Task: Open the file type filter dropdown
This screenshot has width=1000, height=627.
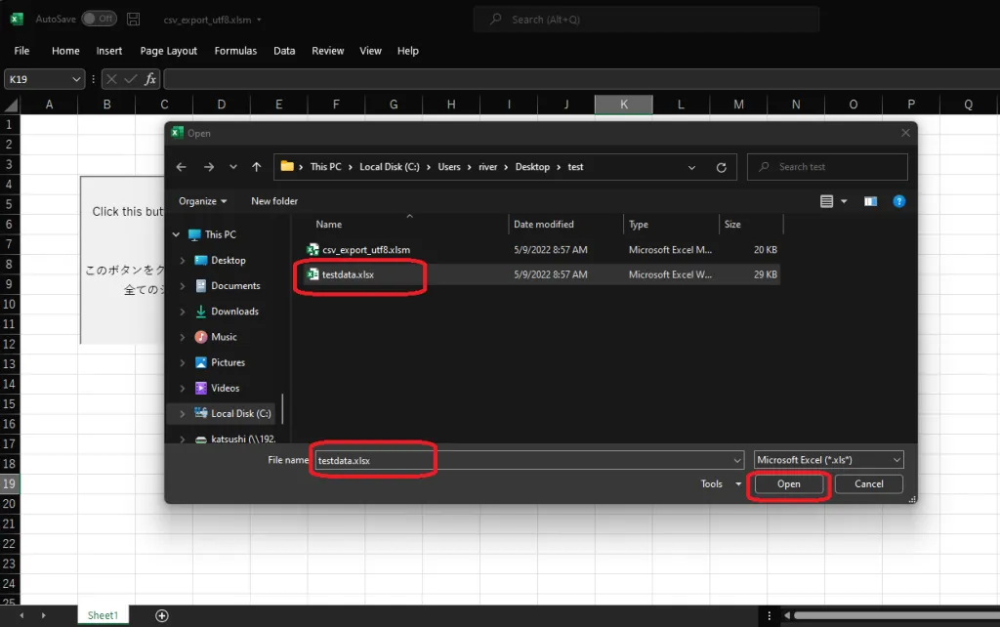Action: pyautogui.click(x=828, y=459)
